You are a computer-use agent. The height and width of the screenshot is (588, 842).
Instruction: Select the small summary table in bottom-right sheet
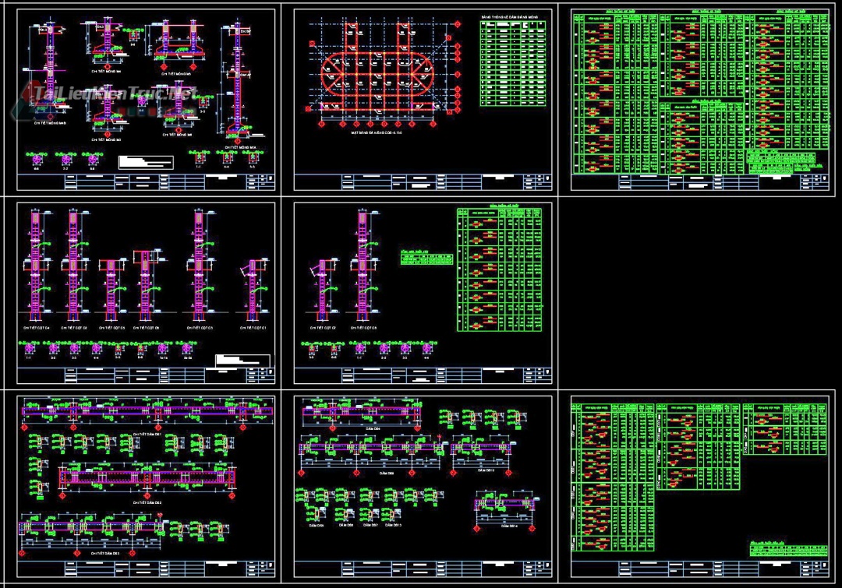pyautogui.click(x=788, y=548)
